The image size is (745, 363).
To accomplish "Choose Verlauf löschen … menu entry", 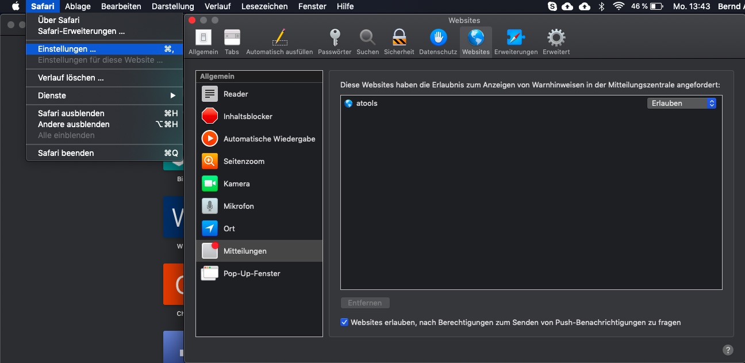I will point(104,78).
